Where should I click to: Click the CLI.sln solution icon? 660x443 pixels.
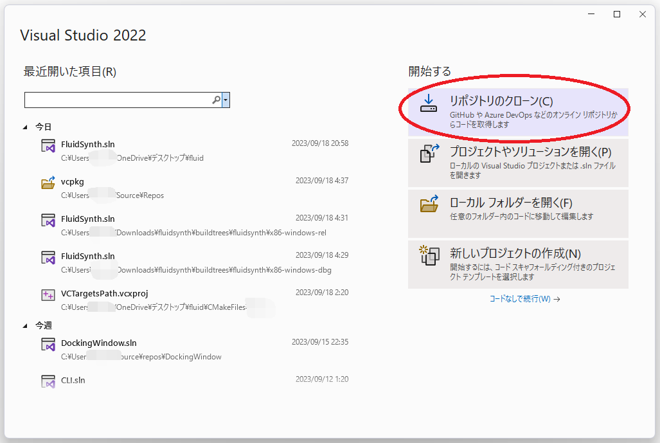point(48,382)
